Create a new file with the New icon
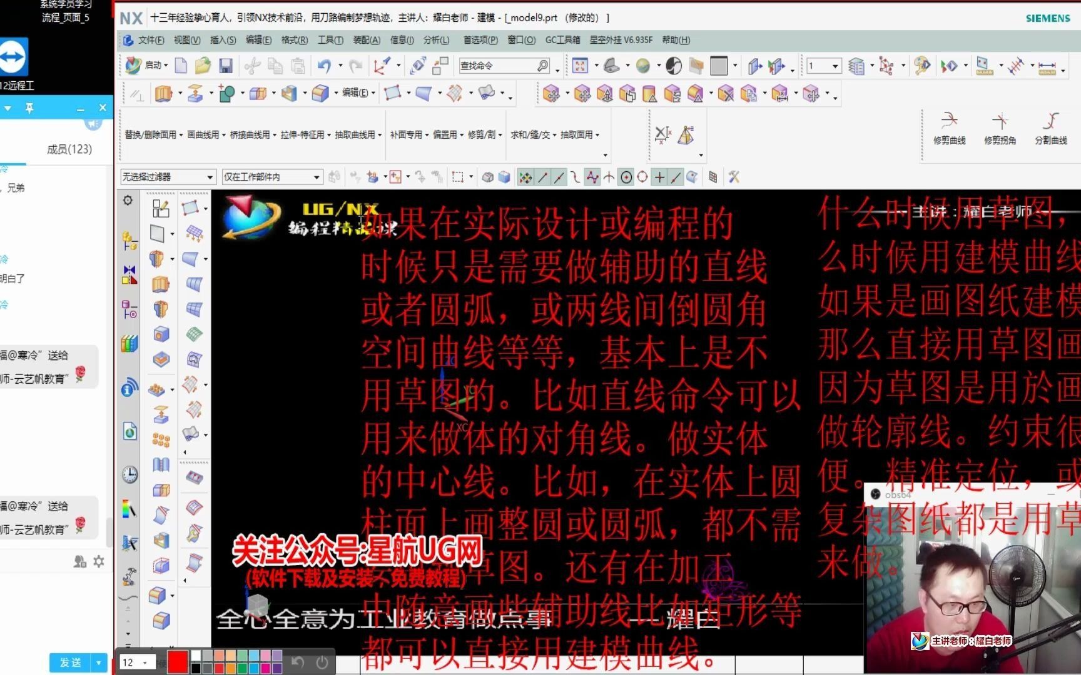 click(181, 65)
